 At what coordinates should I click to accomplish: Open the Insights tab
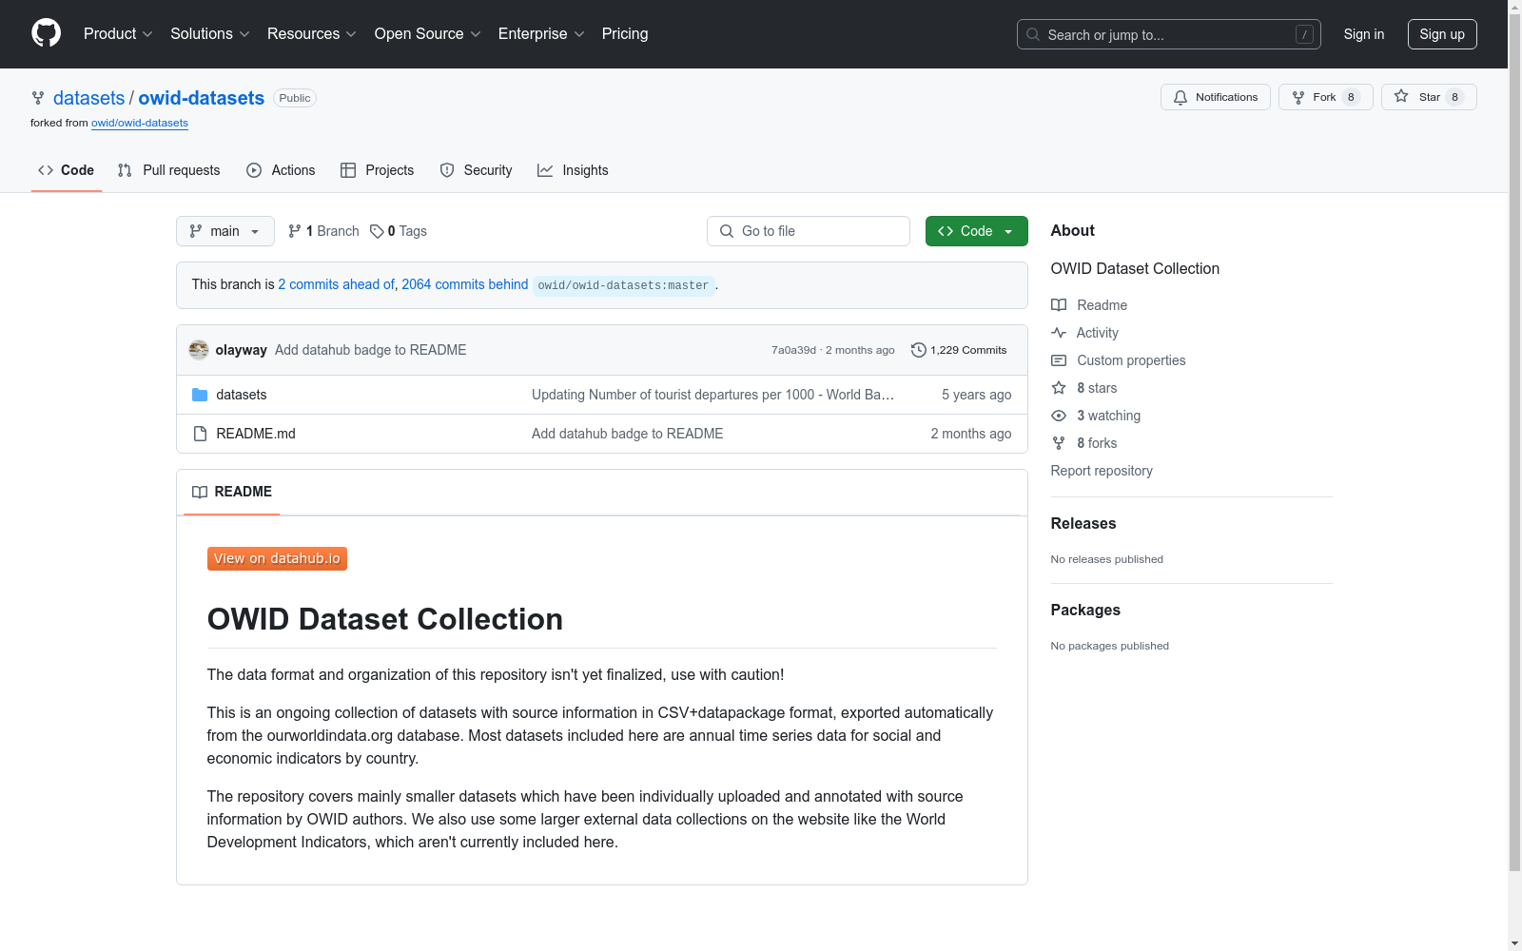click(573, 170)
